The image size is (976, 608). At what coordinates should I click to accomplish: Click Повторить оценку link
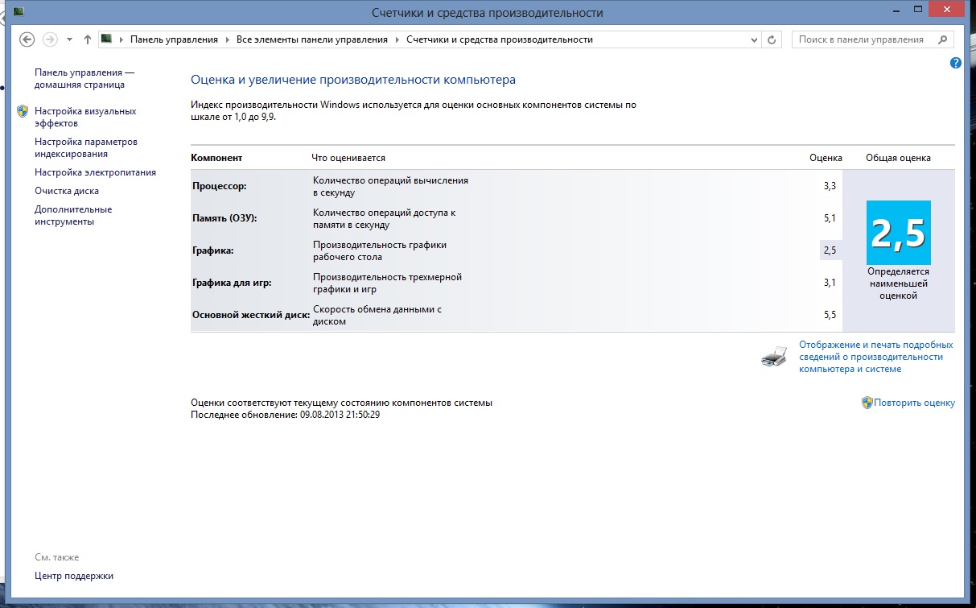(915, 403)
